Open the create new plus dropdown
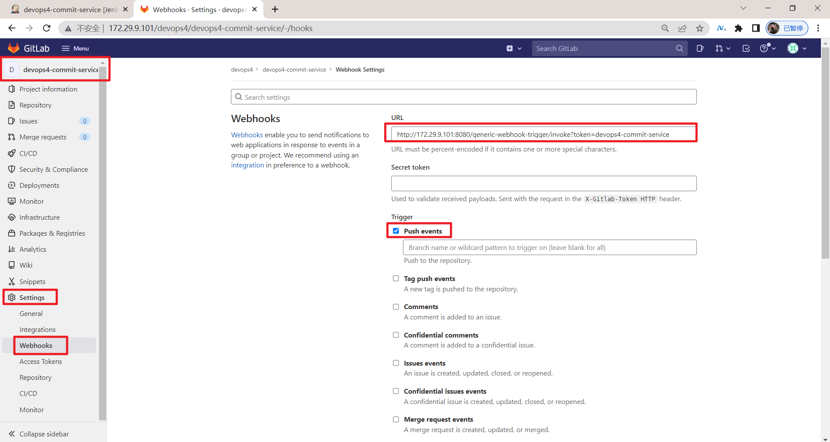Viewport: 830px width, 442px height. pos(514,48)
